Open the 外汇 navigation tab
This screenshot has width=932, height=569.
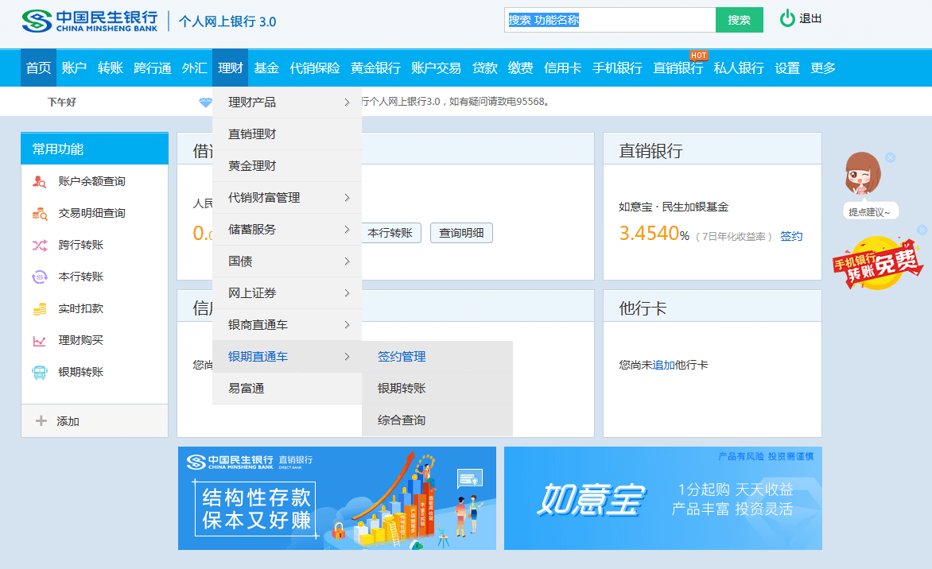click(x=194, y=68)
